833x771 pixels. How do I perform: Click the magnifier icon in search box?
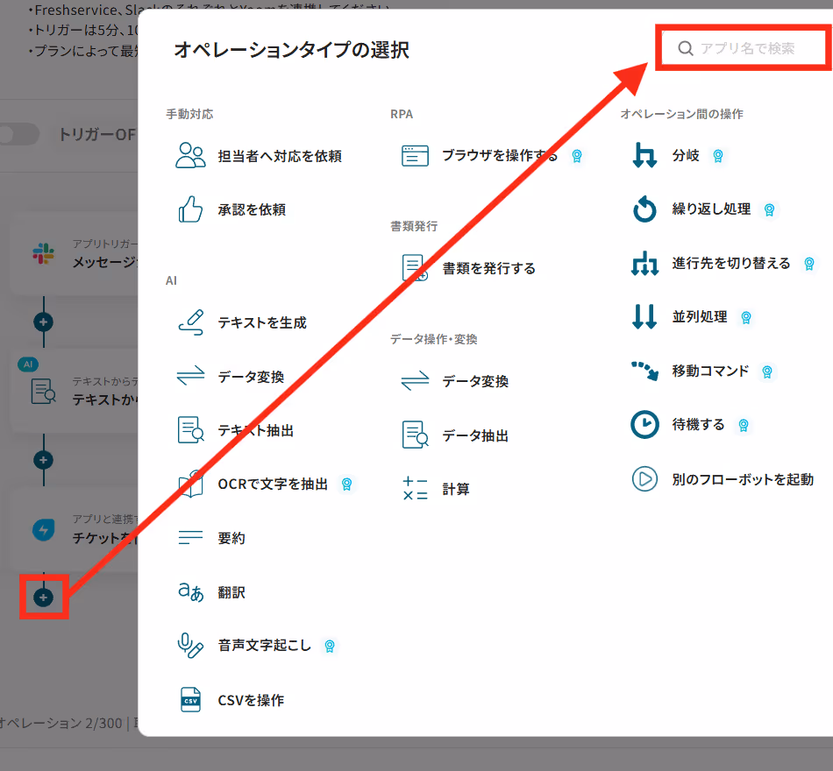tap(686, 48)
